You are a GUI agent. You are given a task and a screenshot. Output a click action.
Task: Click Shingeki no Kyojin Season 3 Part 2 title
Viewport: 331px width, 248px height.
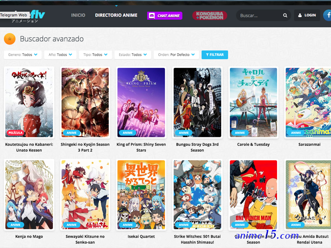(85, 147)
